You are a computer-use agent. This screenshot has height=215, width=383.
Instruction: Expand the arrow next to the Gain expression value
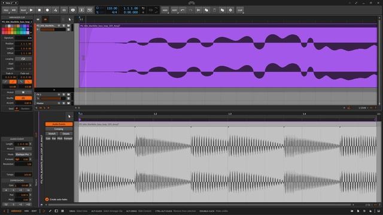coord(31,186)
